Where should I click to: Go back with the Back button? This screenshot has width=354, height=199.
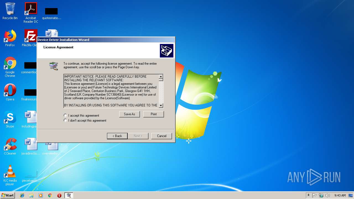(x=117, y=136)
